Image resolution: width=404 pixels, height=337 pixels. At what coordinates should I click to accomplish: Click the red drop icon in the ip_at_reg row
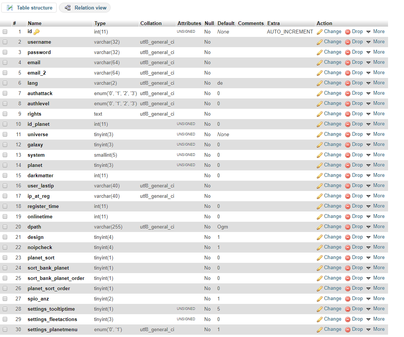(348, 196)
